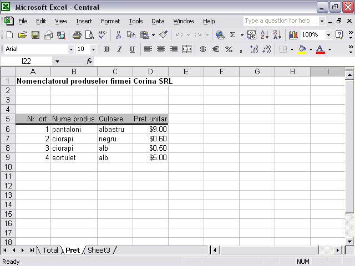Switch to the Sheet3 tab
This screenshot has height=266, width=355.
click(x=99, y=250)
